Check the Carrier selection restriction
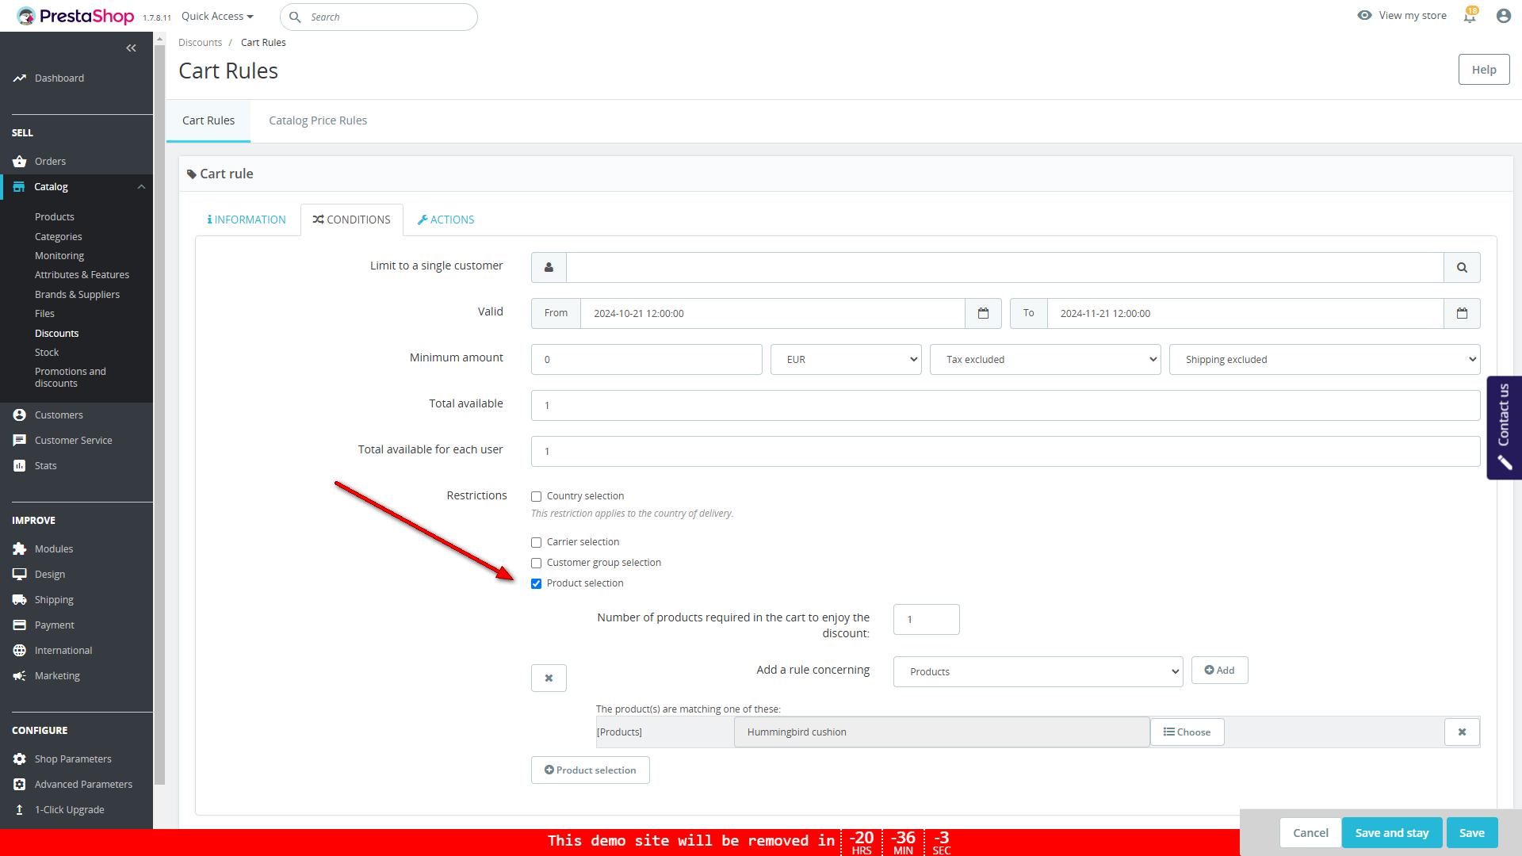Image resolution: width=1522 pixels, height=856 pixels. (537, 543)
